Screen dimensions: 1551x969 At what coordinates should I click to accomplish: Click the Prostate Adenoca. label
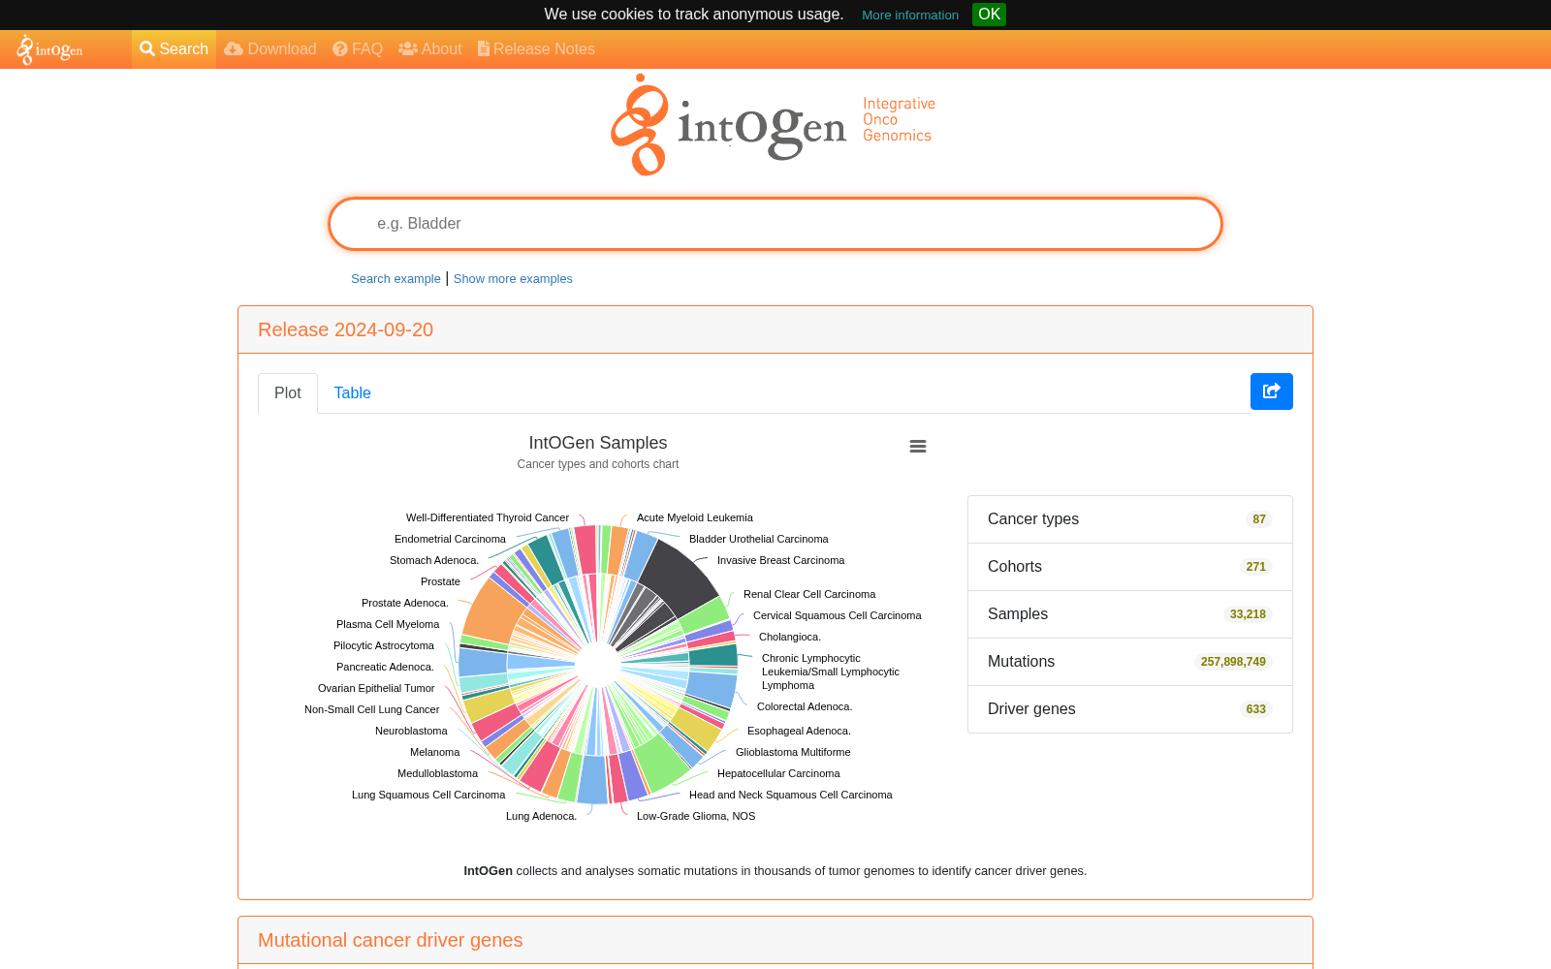click(x=405, y=604)
